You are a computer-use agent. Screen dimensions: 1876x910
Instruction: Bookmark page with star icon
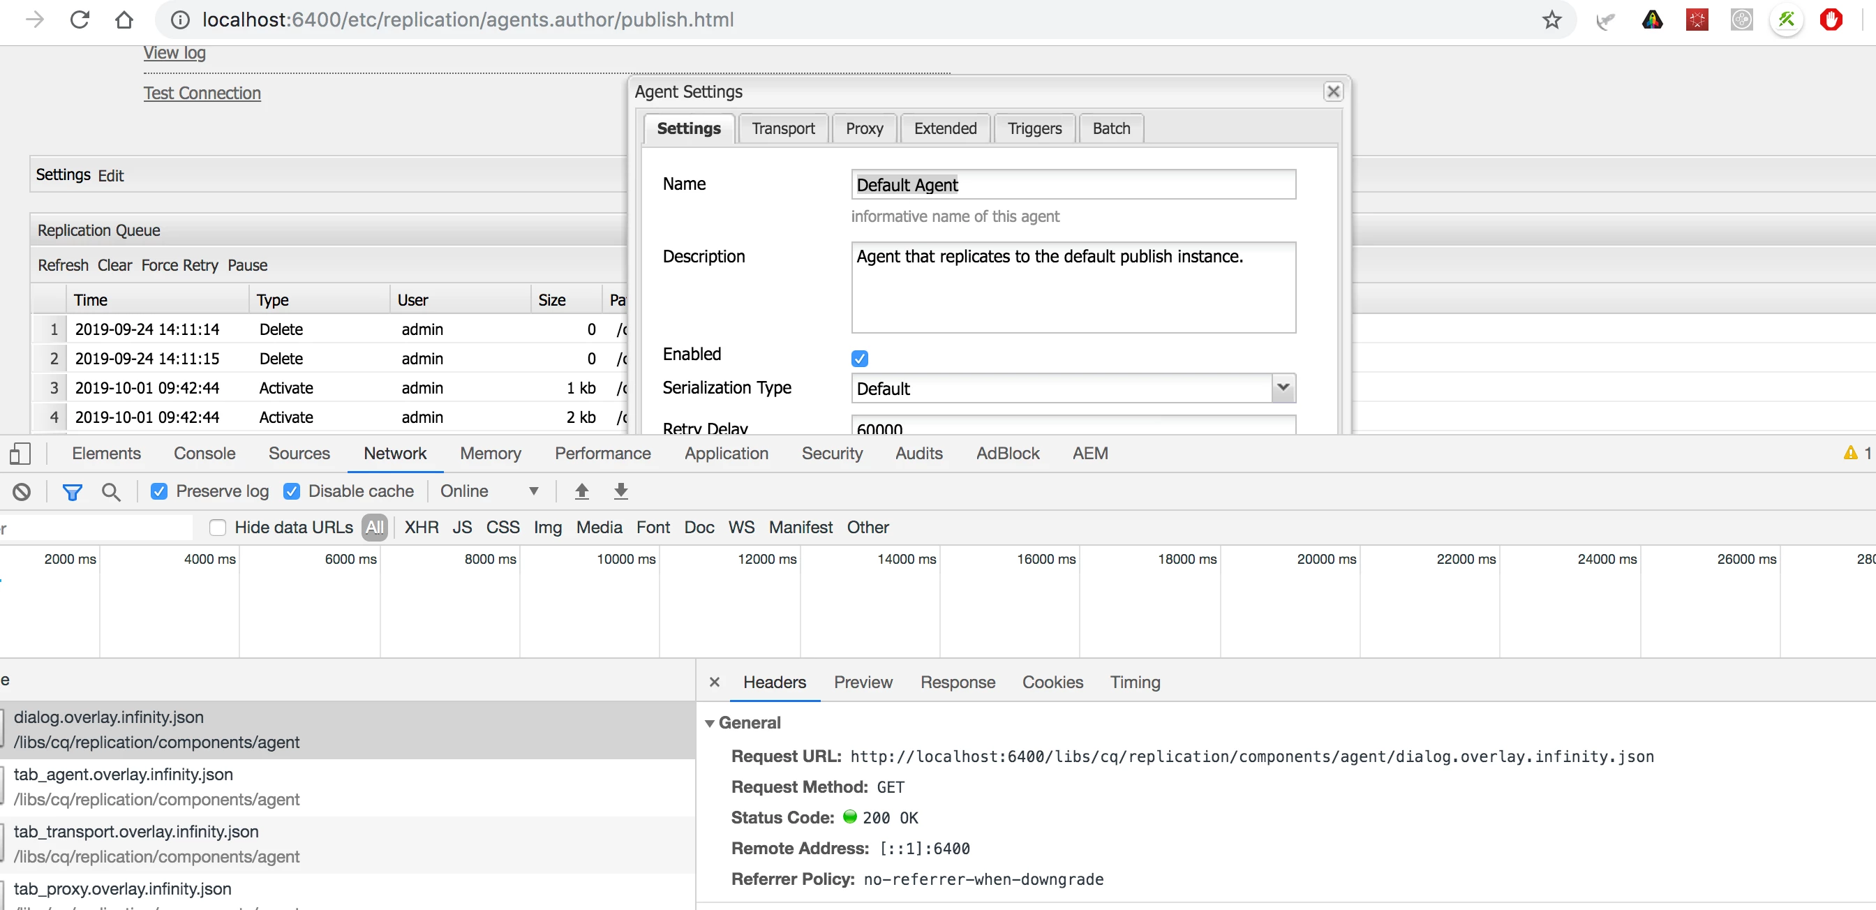click(x=1551, y=20)
